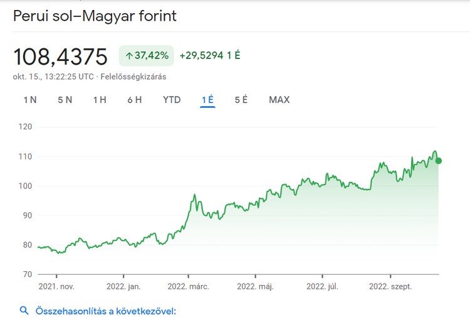Show the MAX time range

point(279,100)
